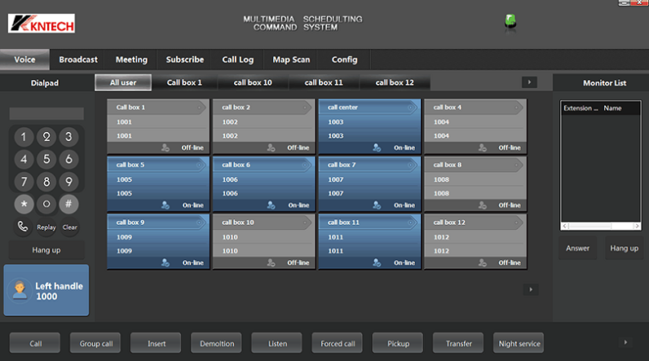Click the user status icon on call box 5

tap(166, 205)
